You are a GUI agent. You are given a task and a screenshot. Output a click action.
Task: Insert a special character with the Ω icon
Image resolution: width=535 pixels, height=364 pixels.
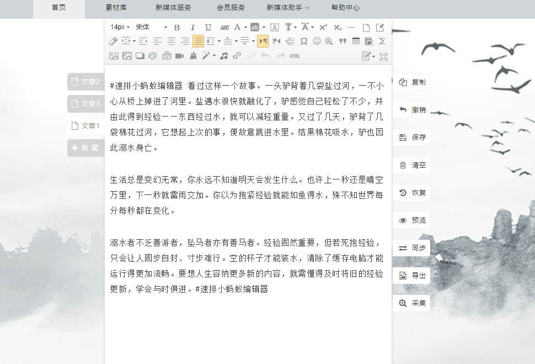click(304, 41)
